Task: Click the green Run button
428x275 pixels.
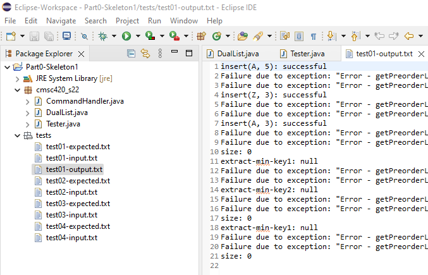Action: click(126, 36)
